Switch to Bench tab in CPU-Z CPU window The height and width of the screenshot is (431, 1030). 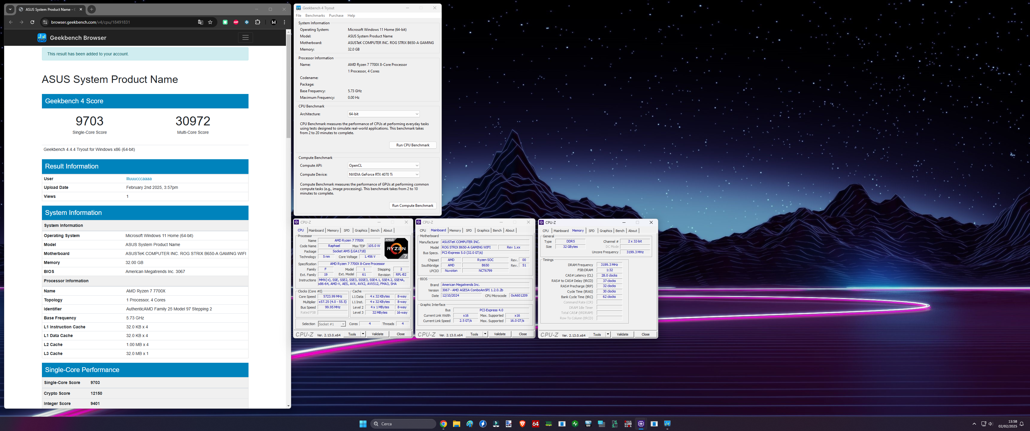pyautogui.click(x=375, y=230)
